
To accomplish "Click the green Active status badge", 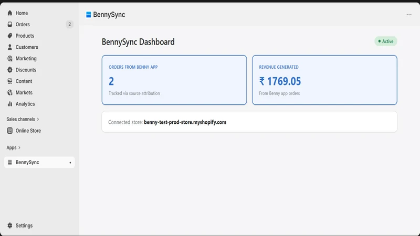I will pyautogui.click(x=386, y=41).
